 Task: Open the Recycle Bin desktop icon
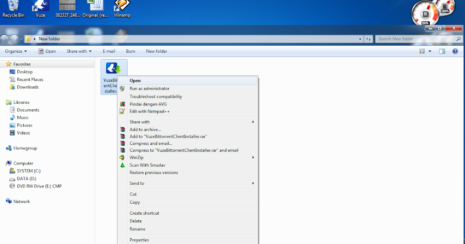click(x=13, y=9)
